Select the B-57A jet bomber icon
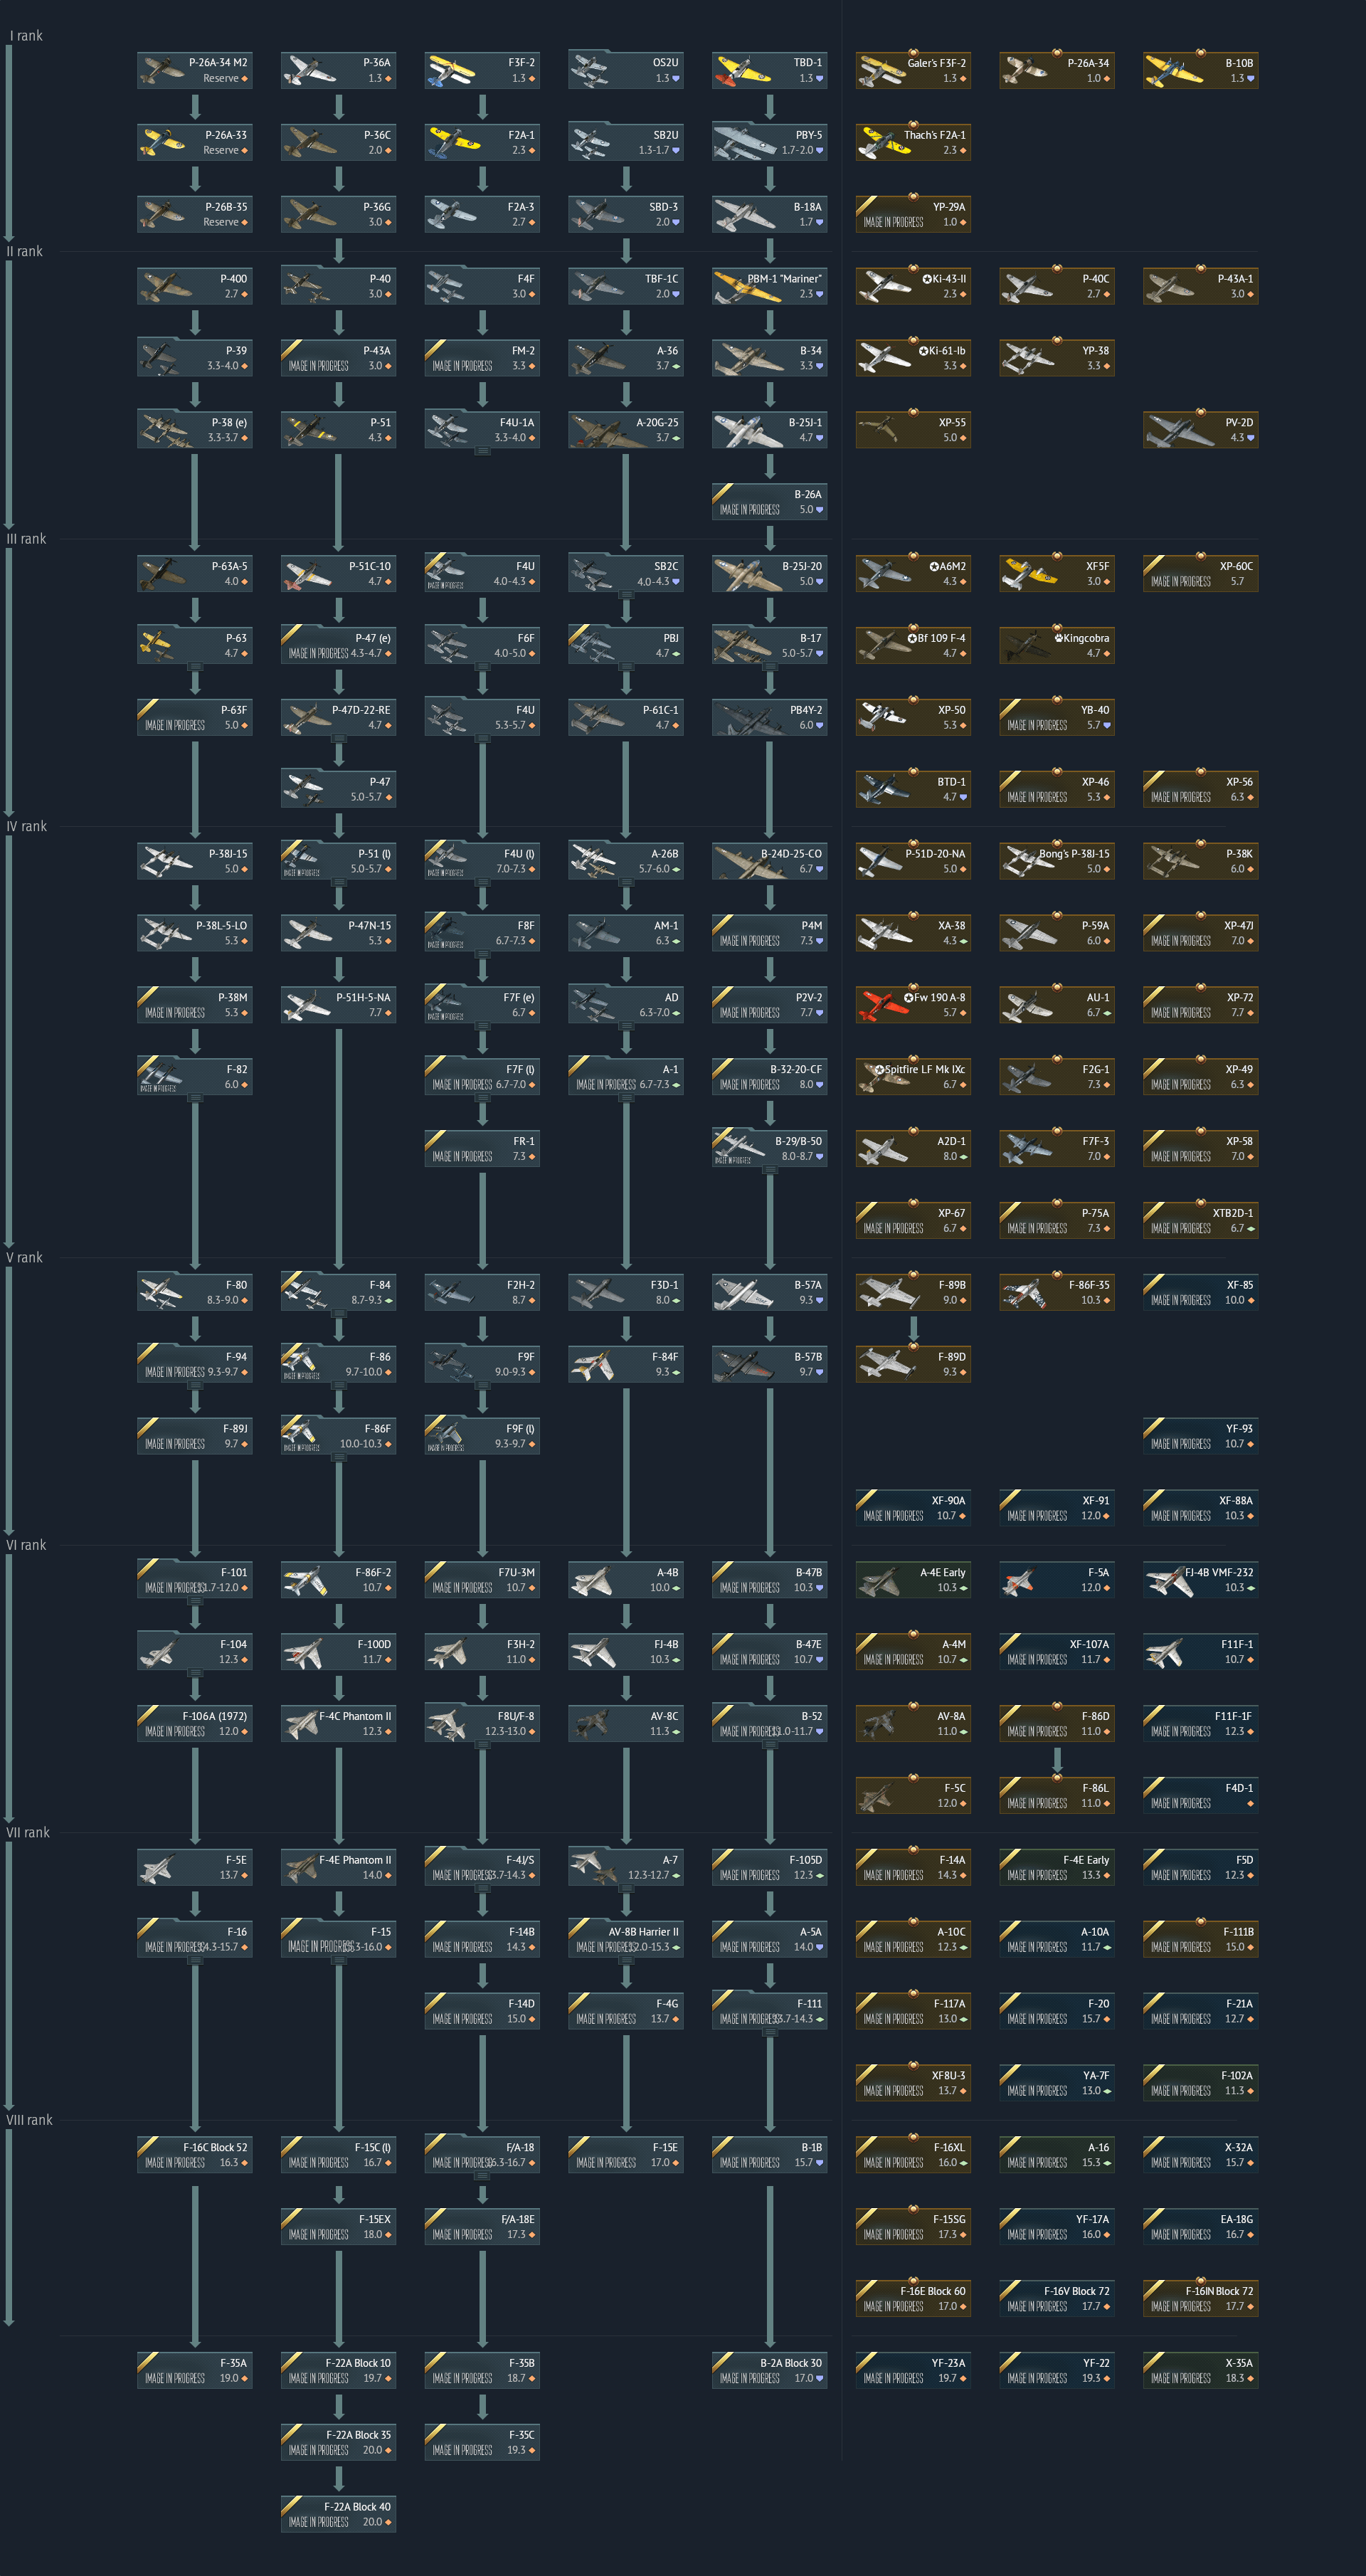 click(x=742, y=1292)
